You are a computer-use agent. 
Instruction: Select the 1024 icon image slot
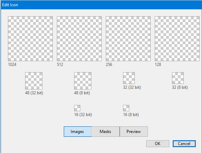tap(30, 39)
